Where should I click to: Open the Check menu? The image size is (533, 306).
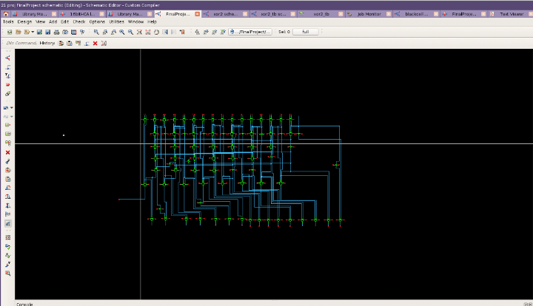coord(79,21)
